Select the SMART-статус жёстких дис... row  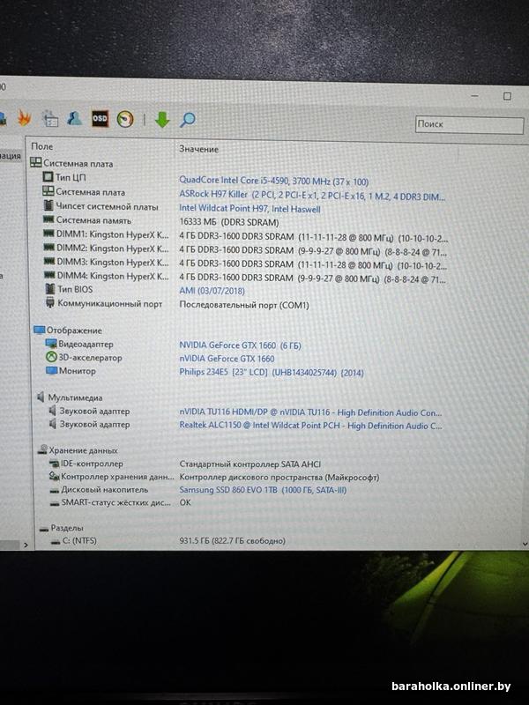110,502
